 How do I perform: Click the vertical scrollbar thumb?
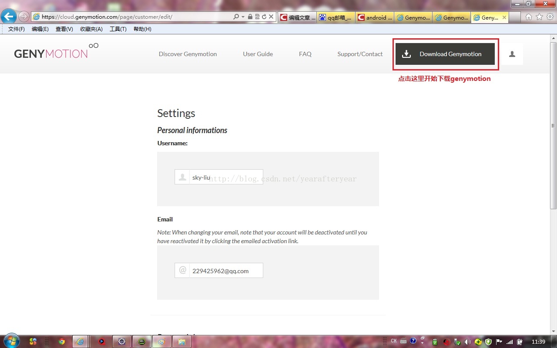pos(553,126)
